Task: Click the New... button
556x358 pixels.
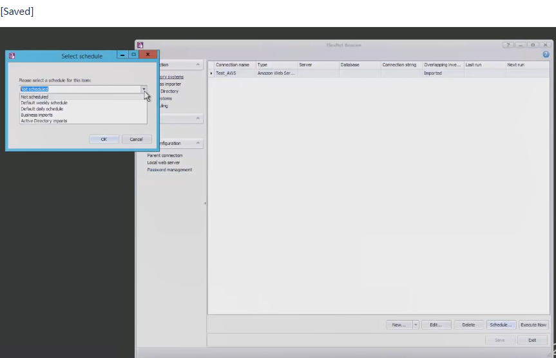Action: pos(399,325)
